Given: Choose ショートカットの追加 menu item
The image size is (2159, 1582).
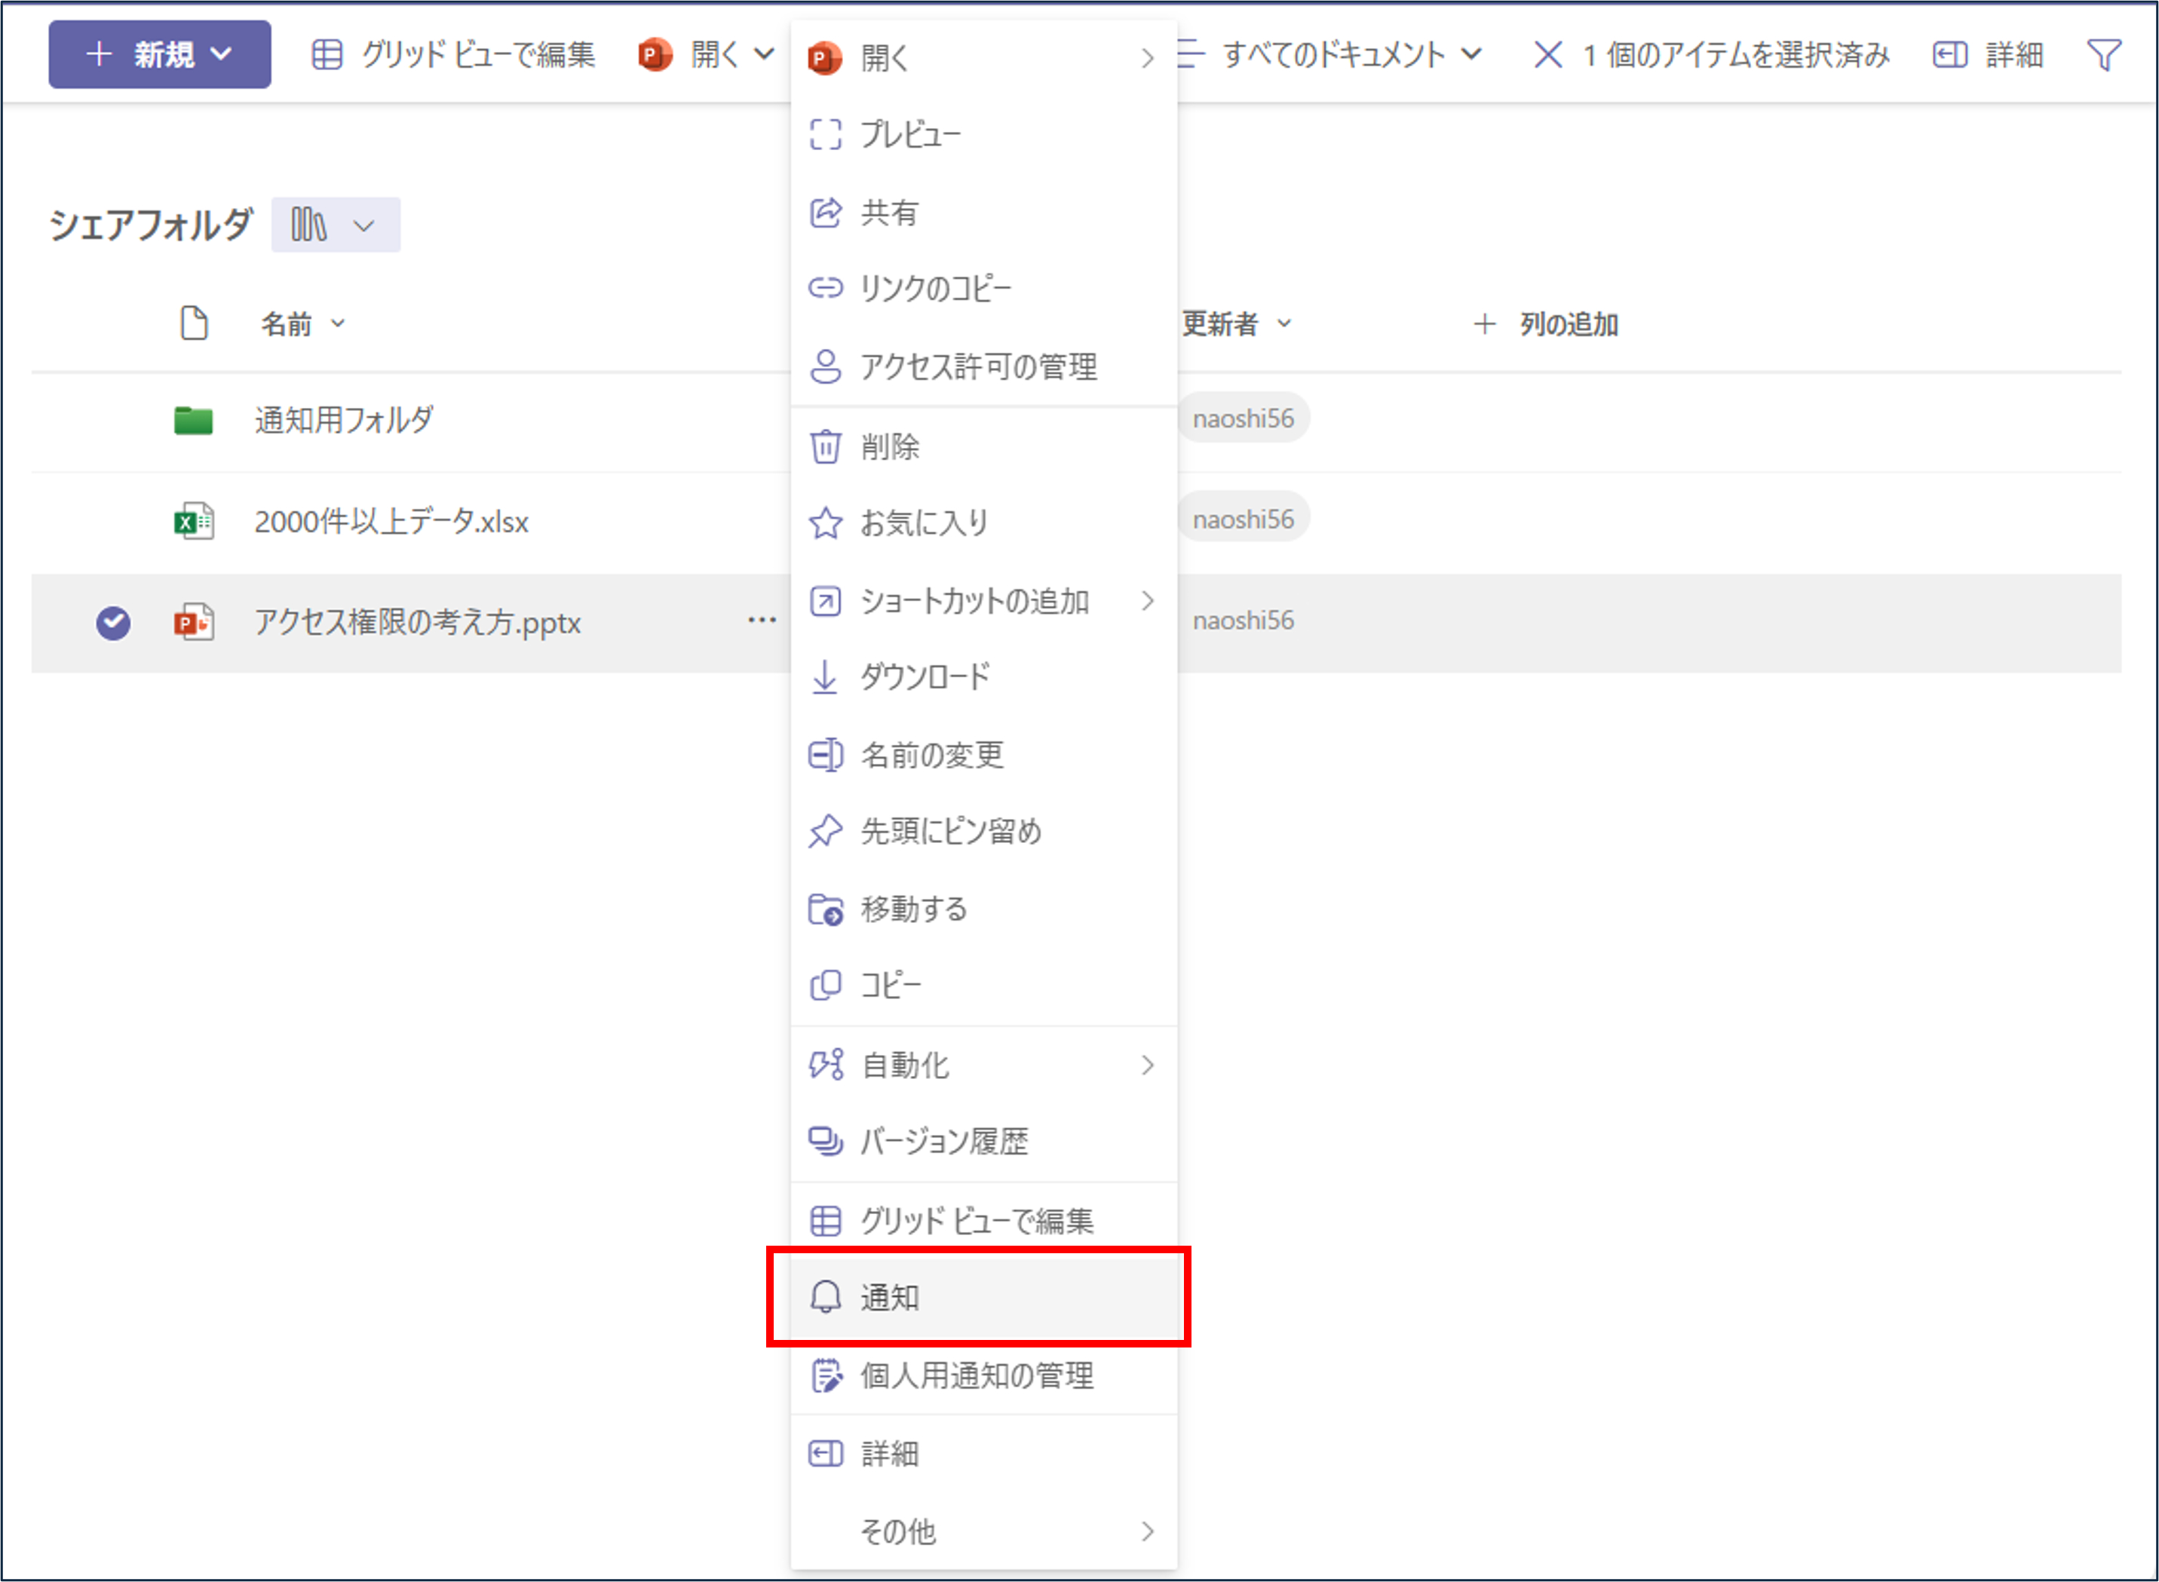Looking at the screenshot, I should point(983,602).
